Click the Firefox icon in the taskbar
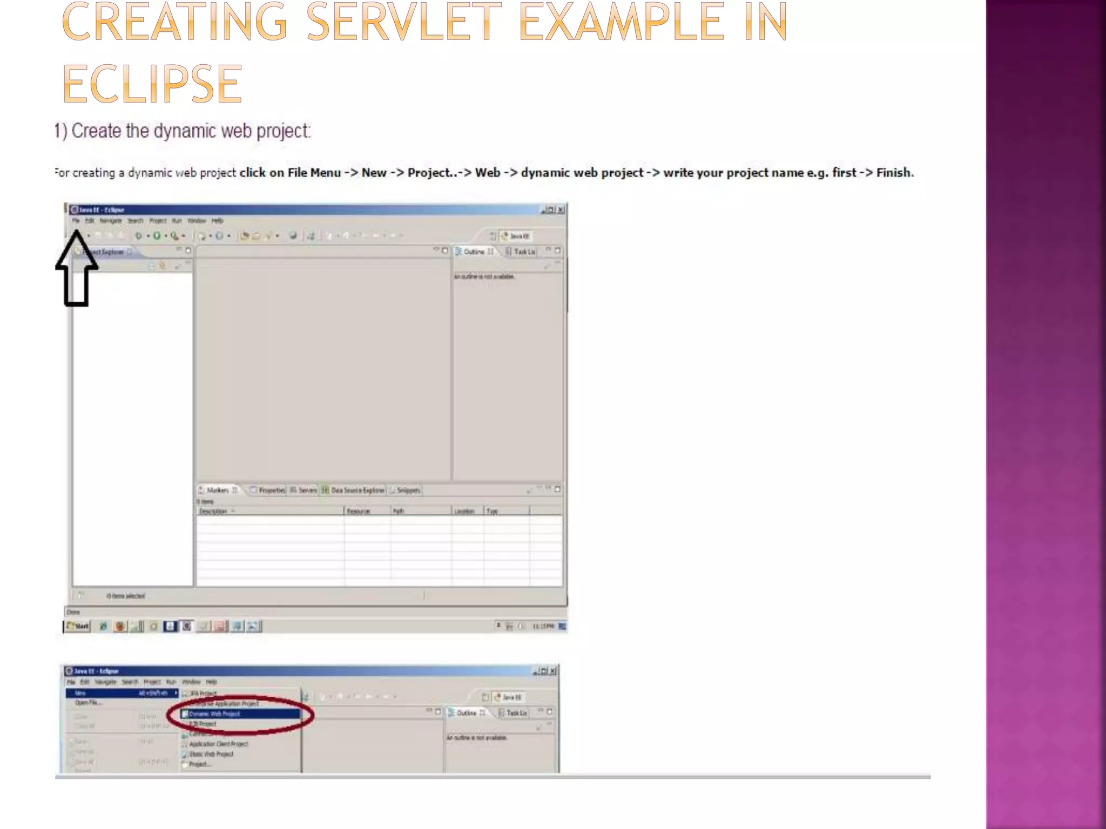 click(x=120, y=626)
